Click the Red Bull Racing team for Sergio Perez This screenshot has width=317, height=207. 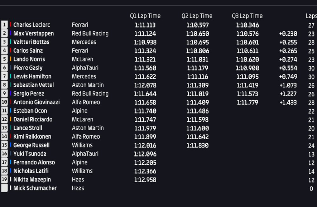coord(90,93)
